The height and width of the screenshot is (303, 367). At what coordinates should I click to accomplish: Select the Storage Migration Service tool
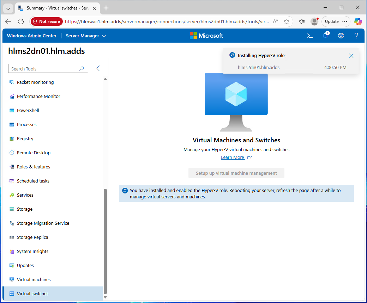[43, 223]
